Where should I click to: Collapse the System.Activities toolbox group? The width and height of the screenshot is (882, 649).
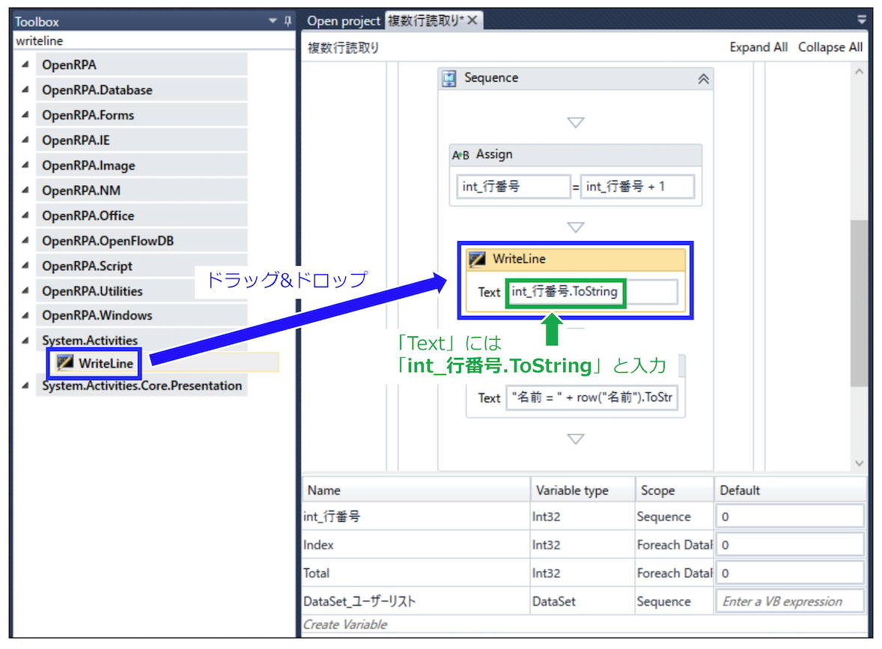coord(25,341)
